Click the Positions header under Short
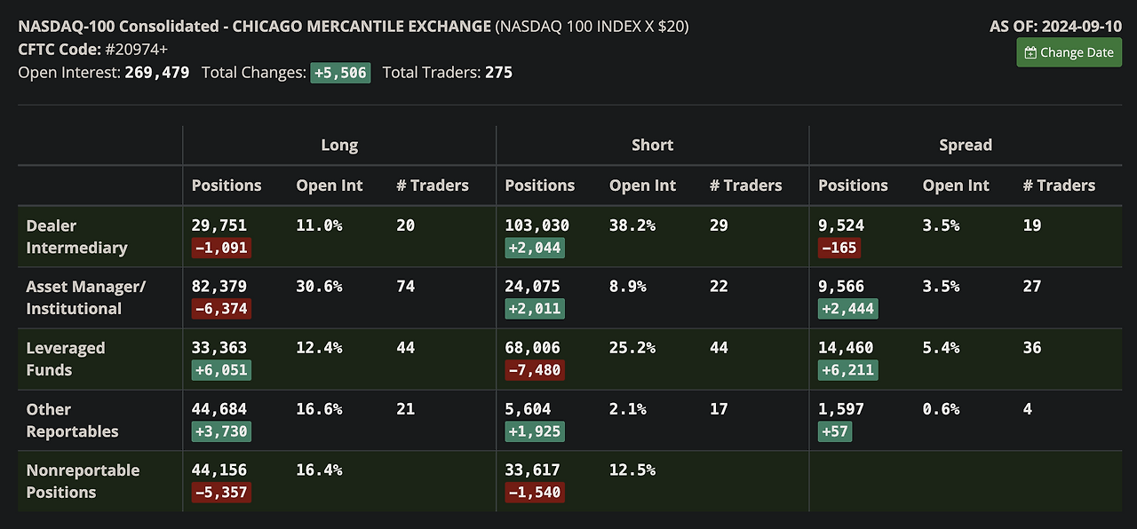This screenshot has width=1137, height=529. coord(539,186)
